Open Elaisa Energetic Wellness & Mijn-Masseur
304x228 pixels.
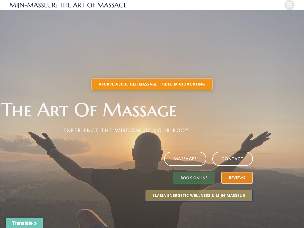pos(199,195)
